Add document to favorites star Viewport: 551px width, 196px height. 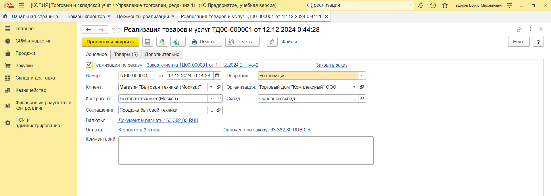[x=116, y=30]
